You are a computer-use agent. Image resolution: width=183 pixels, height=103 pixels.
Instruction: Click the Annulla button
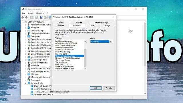coord(109,88)
